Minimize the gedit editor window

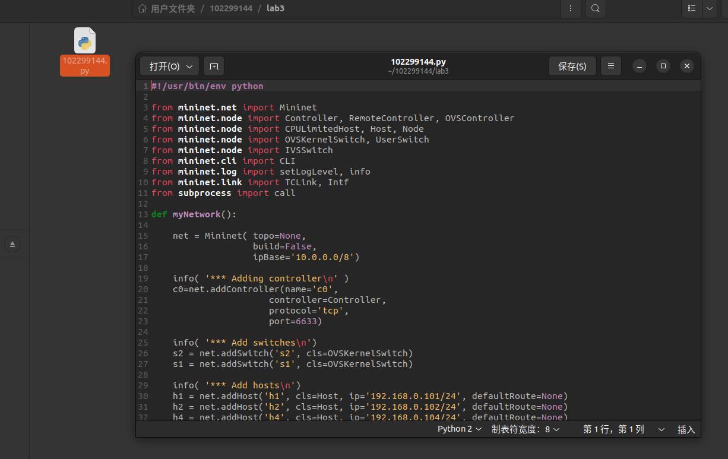pos(640,66)
